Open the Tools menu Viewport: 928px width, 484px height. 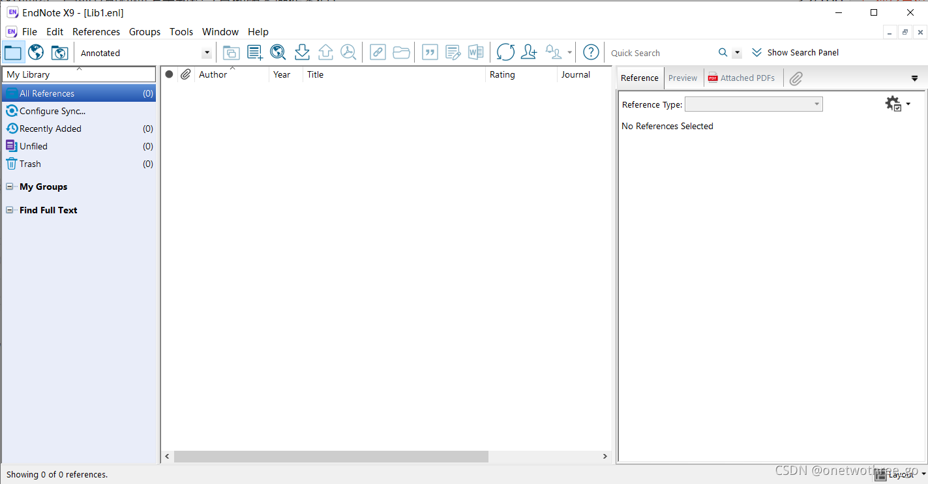point(181,32)
